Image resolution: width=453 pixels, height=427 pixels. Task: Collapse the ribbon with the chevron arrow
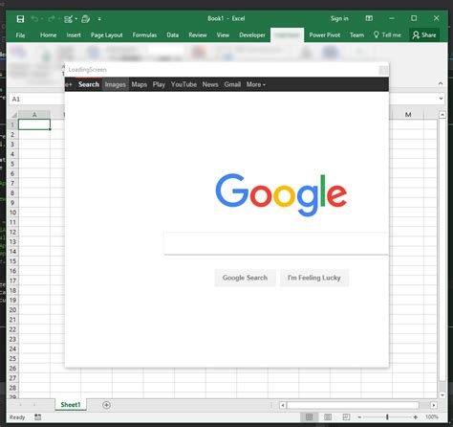pos(441,83)
